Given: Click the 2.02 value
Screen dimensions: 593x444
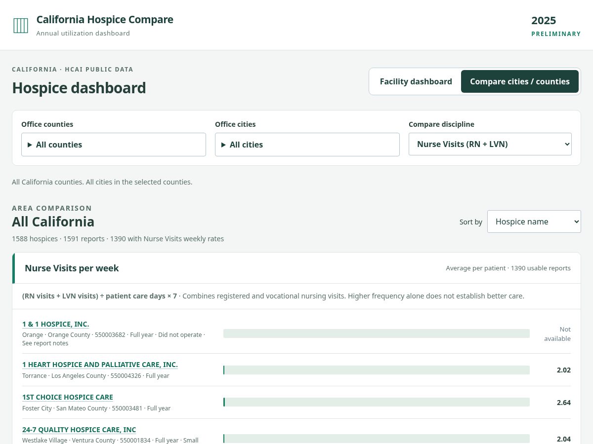Looking at the screenshot, I should point(564,370).
